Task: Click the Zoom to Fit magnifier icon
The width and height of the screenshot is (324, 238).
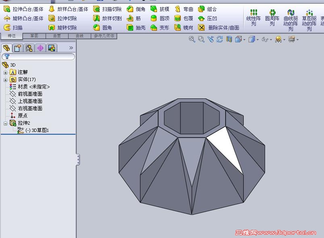Action: coord(192,39)
